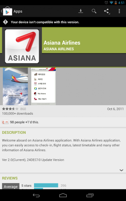
Task: Tap the Asiana app icon image
Action: (x=22, y=46)
